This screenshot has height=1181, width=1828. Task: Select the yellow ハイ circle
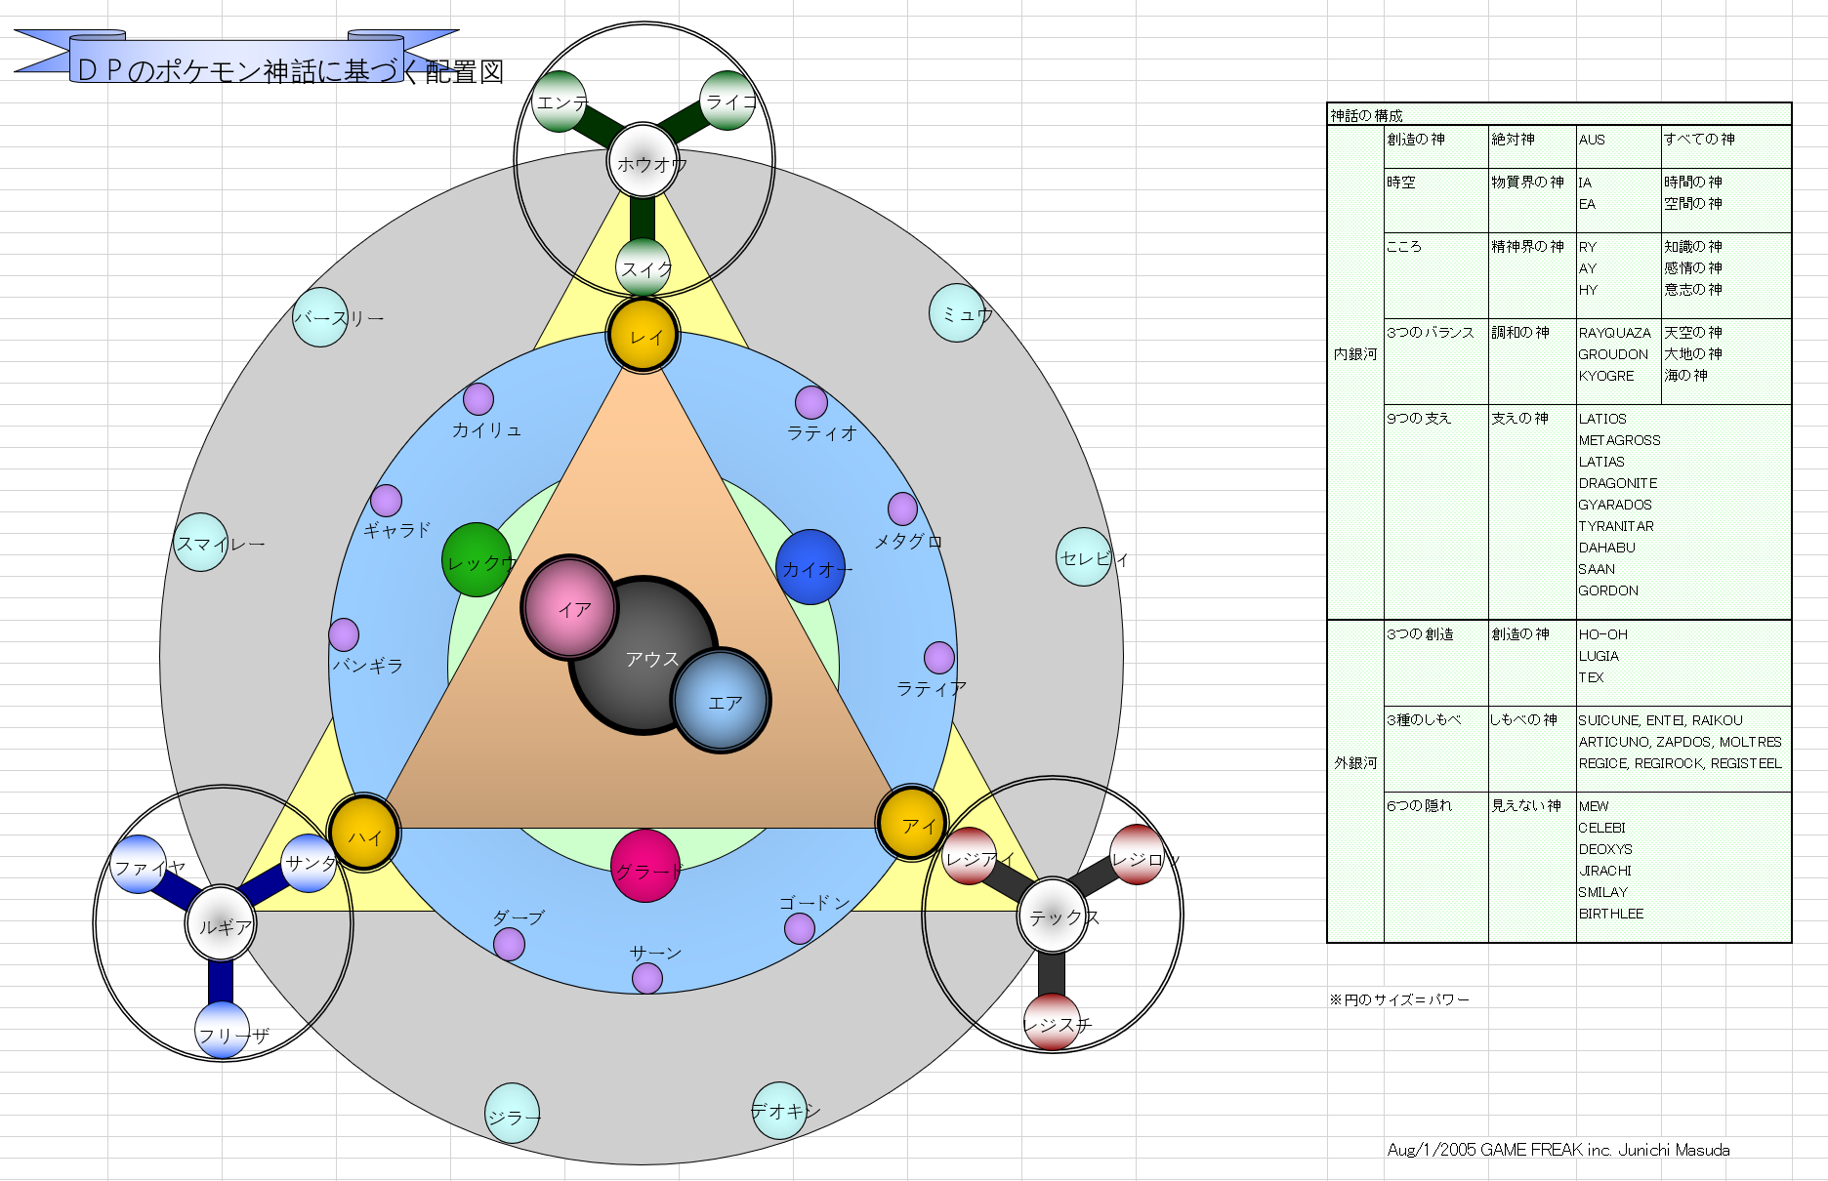point(363,835)
